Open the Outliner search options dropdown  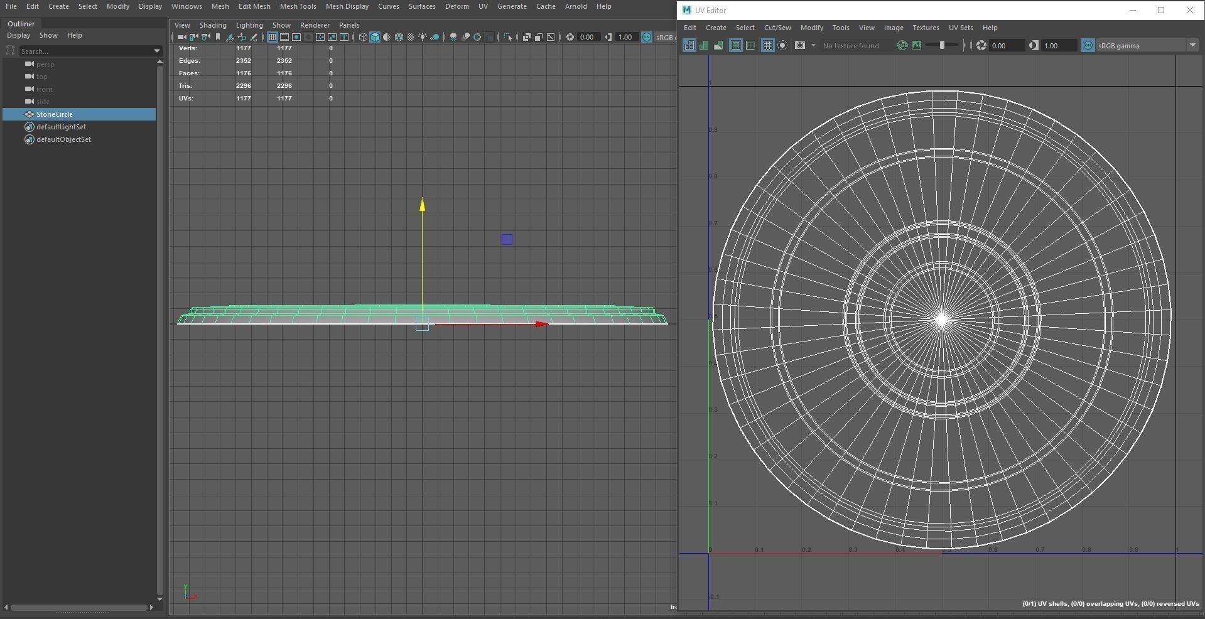tap(157, 51)
